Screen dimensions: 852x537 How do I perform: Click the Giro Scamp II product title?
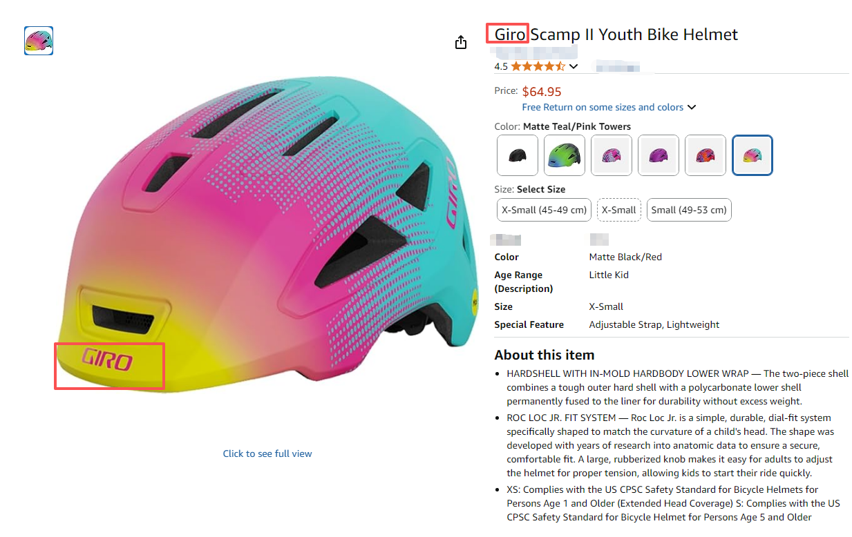[616, 35]
